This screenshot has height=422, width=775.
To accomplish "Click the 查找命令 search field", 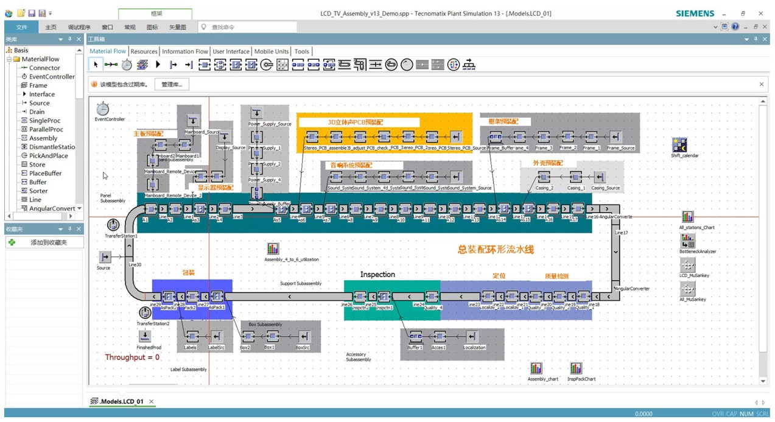I will coord(248,27).
